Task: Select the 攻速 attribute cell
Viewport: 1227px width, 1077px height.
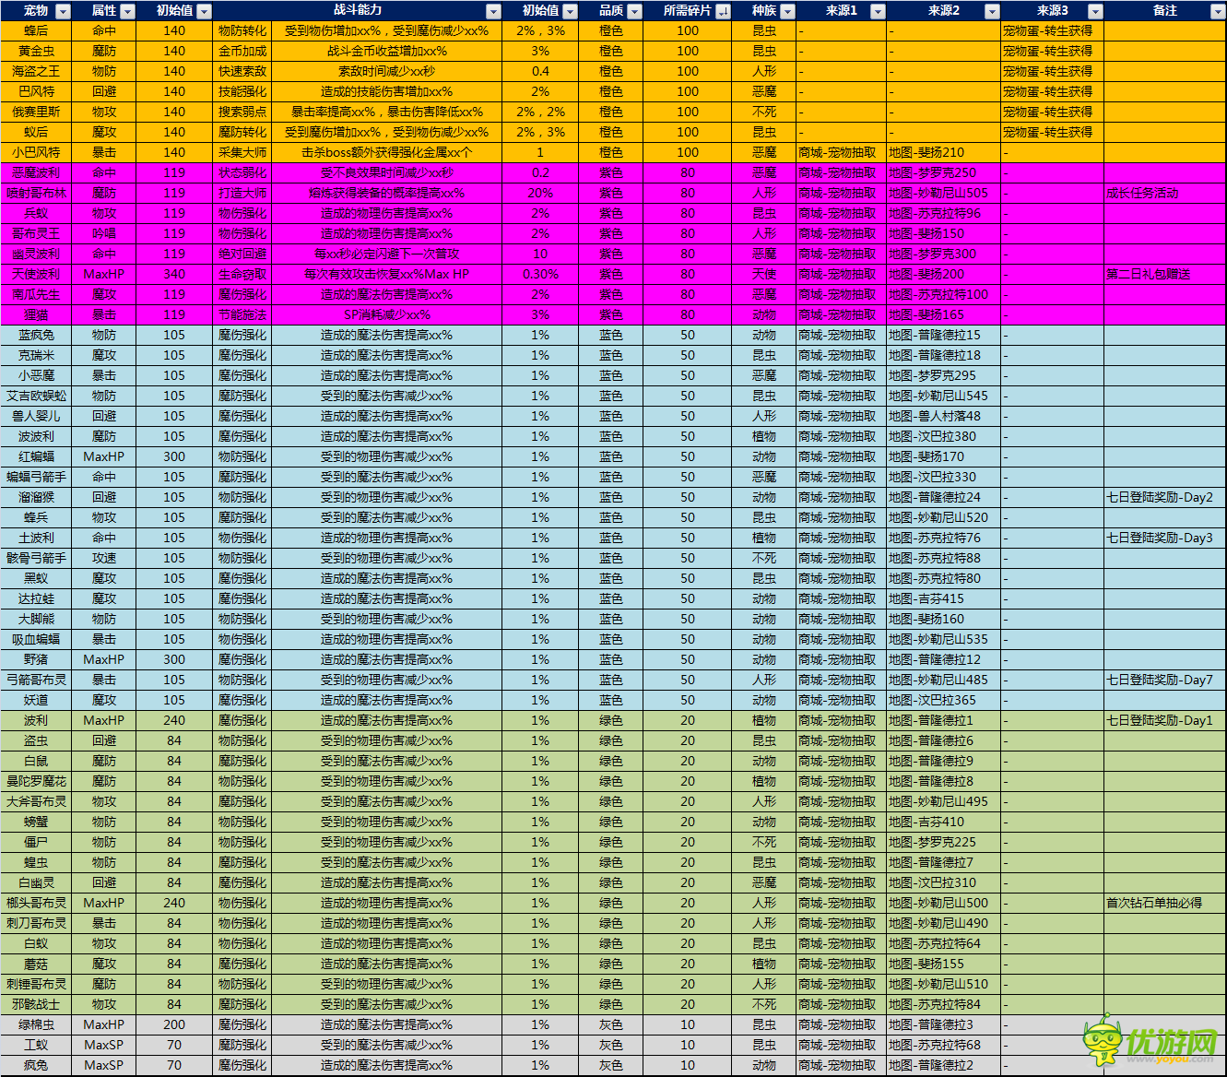Action: [104, 558]
